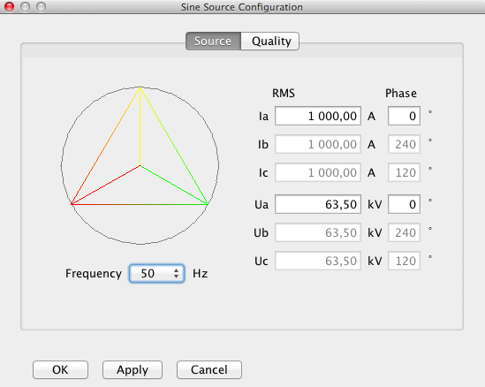The height and width of the screenshot is (387, 485).
Task: Select the Source tab
Action: 214,42
